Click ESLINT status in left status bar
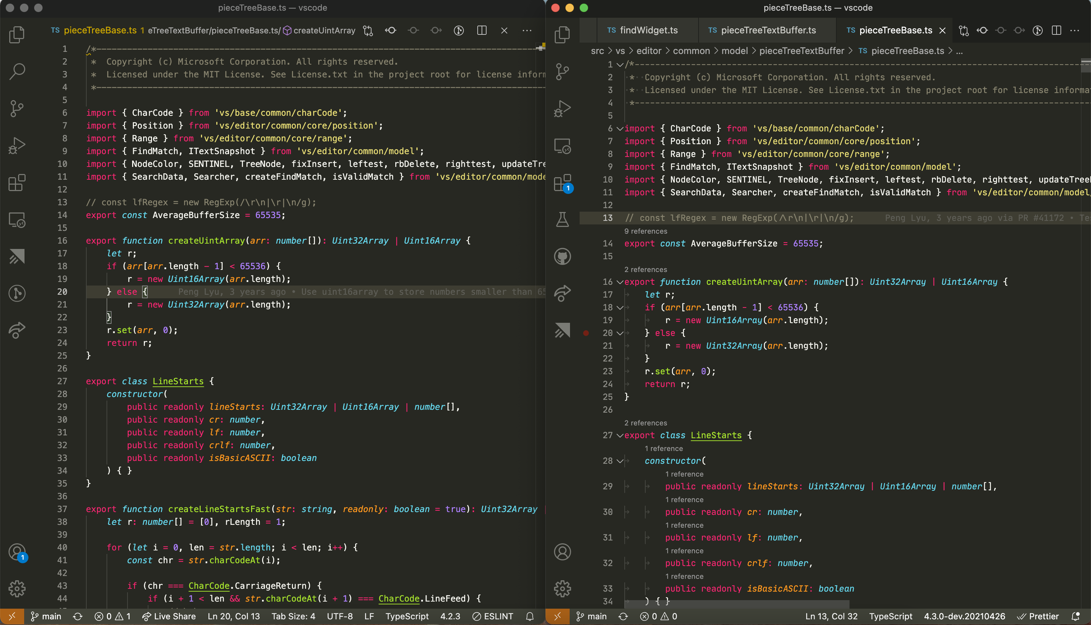This screenshot has width=1091, height=625. [x=493, y=616]
